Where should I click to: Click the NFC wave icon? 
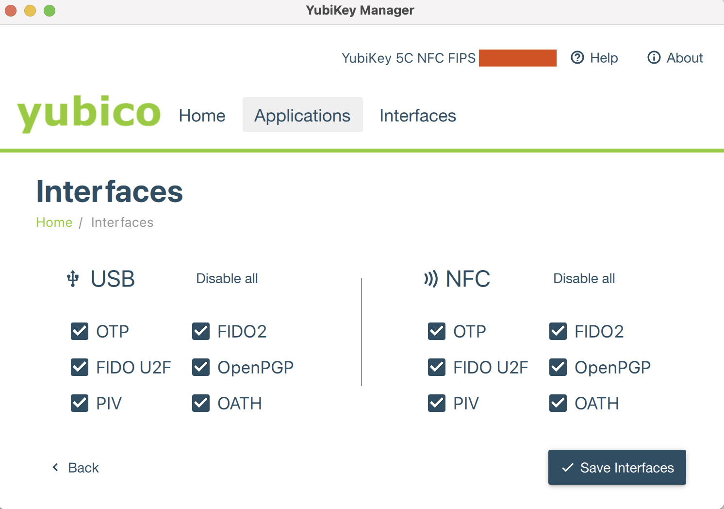(430, 279)
